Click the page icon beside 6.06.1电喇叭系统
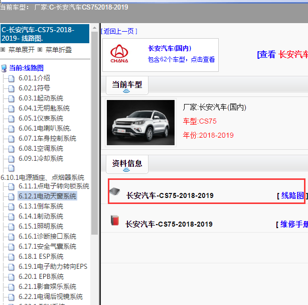The height and width of the screenshot is (305, 308). click(x=11, y=129)
